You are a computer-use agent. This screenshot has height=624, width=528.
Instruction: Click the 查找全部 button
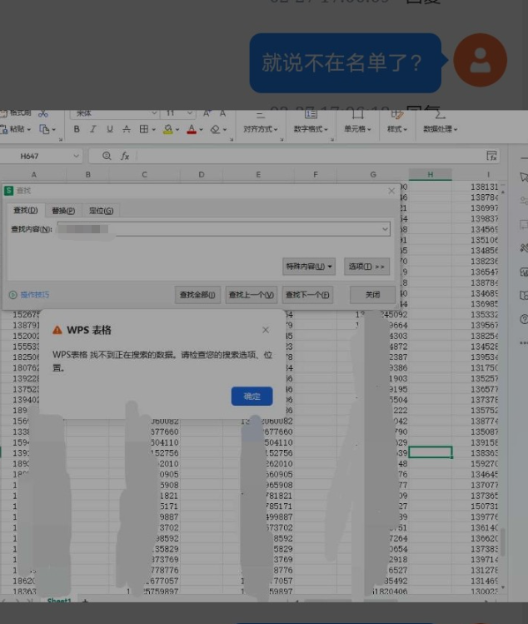[198, 295]
